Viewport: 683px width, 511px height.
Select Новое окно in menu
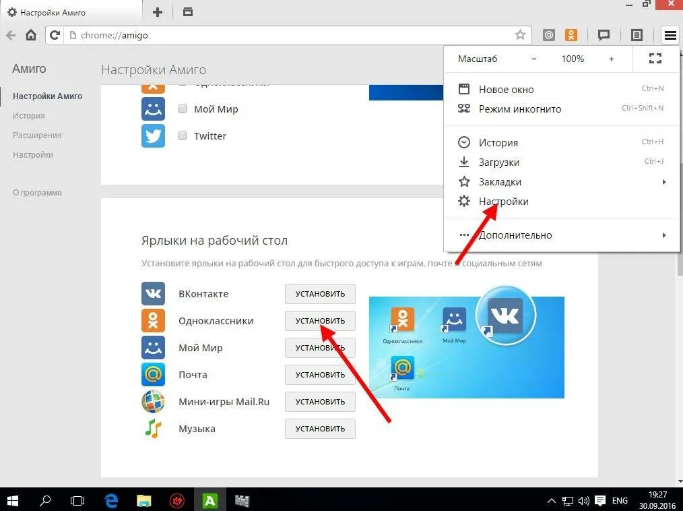(x=562, y=90)
